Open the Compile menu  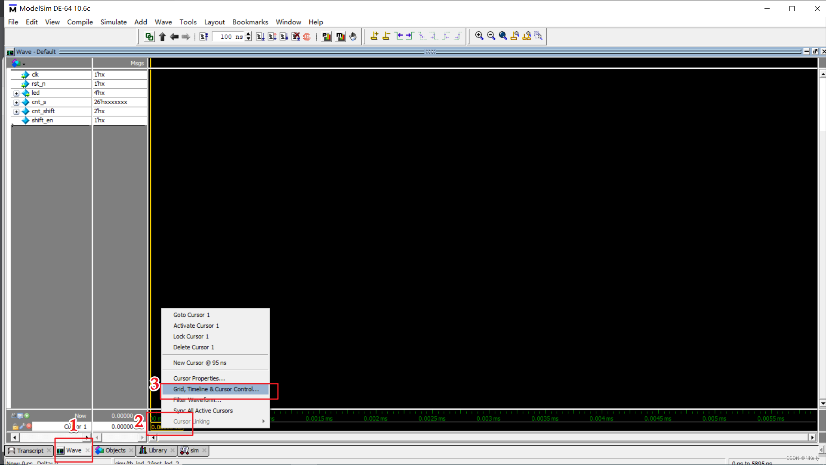80,22
